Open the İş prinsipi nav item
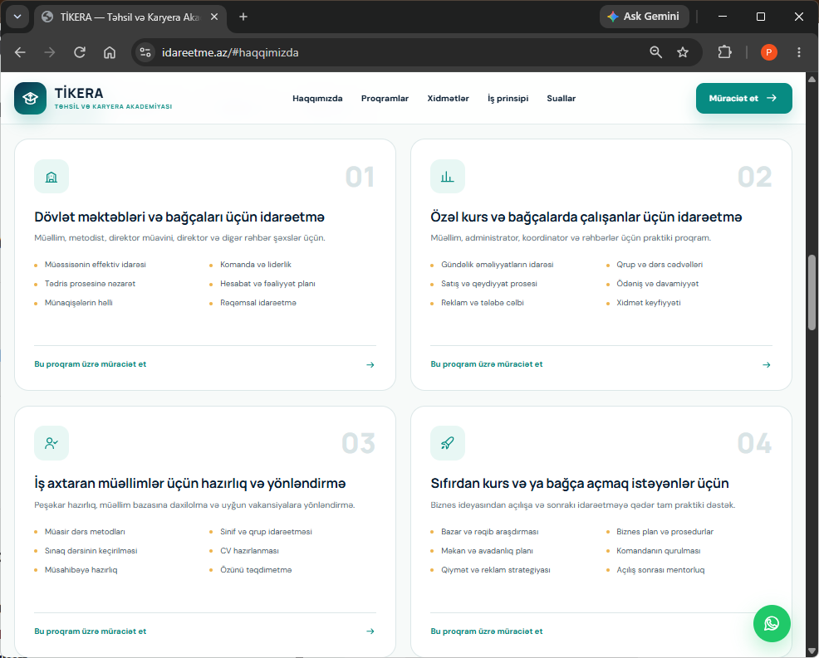 click(x=508, y=98)
